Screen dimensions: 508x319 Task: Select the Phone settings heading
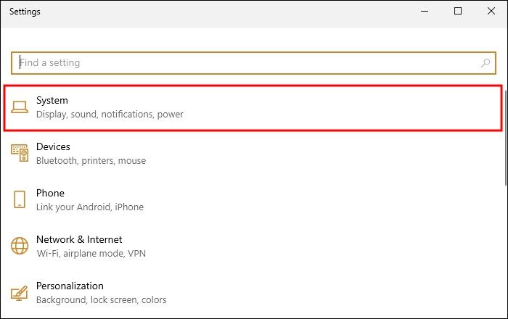point(50,193)
